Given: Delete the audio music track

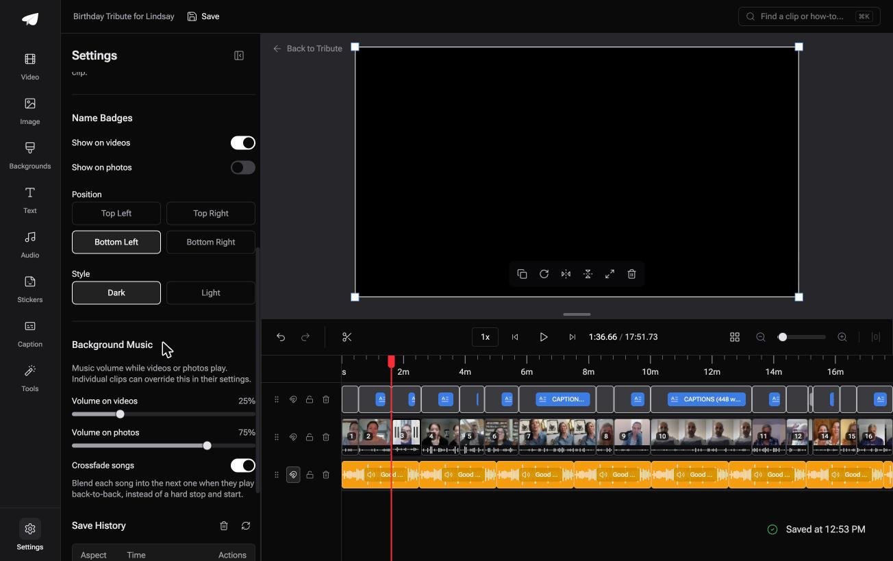Looking at the screenshot, I should [x=326, y=475].
